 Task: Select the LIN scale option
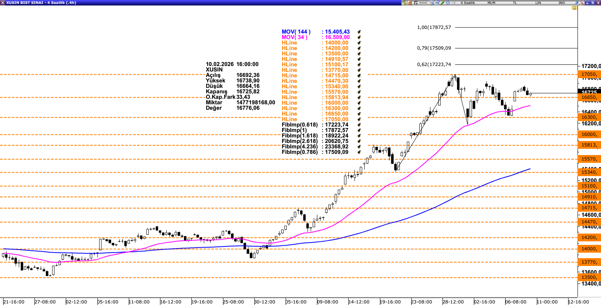[538, 3]
